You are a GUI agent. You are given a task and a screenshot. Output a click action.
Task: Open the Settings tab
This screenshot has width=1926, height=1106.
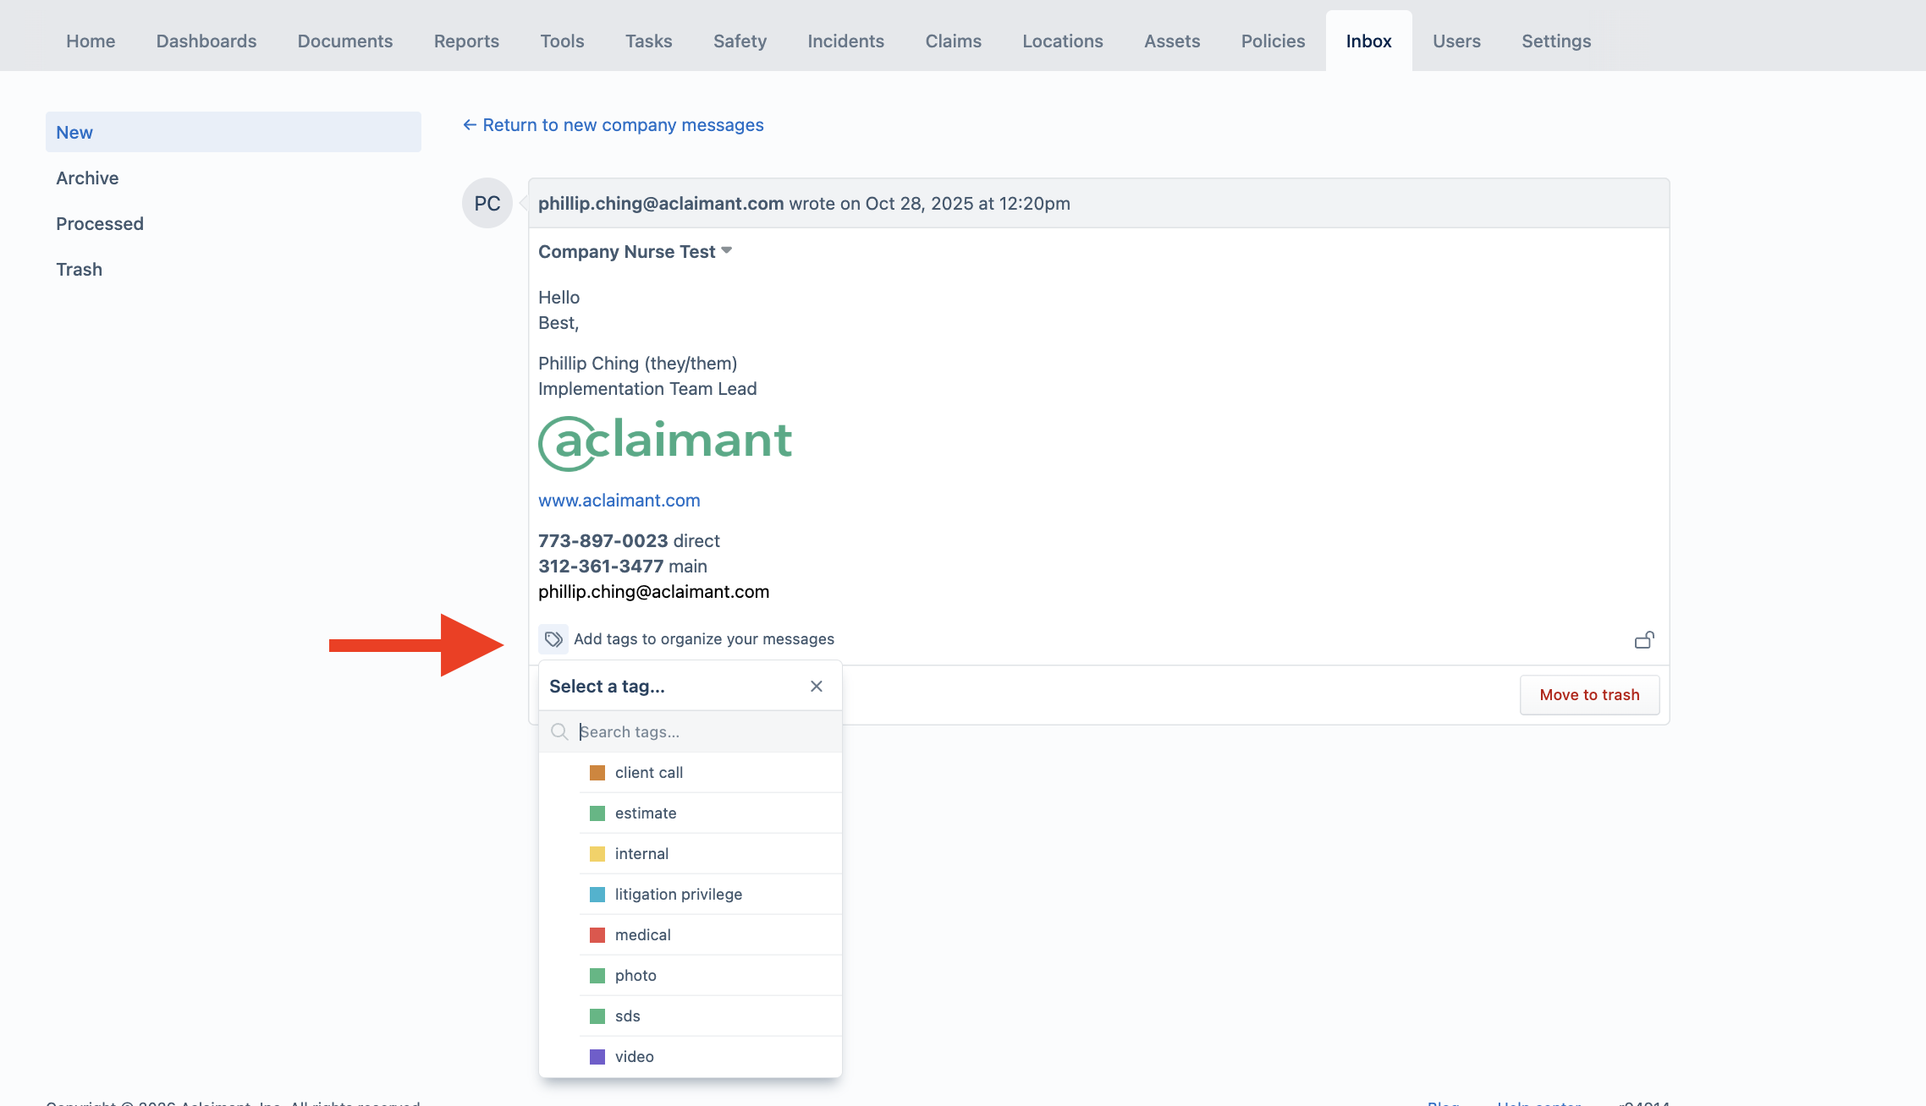[1556, 41]
